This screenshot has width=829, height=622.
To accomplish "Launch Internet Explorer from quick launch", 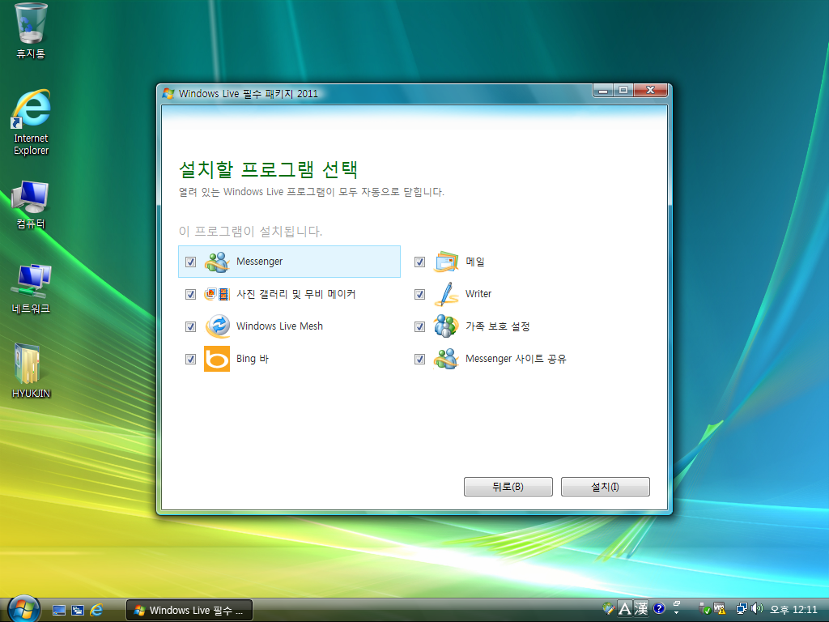I will coord(96,611).
